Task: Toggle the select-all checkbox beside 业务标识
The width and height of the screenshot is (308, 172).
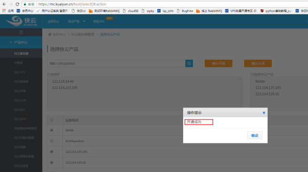Action: click(x=52, y=120)
